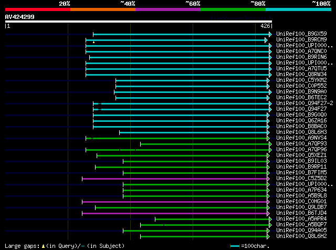Click the cyan alignment bar for B9GX59
The height and width of the screenshot is (250, 336).
(x=181, y=34)
